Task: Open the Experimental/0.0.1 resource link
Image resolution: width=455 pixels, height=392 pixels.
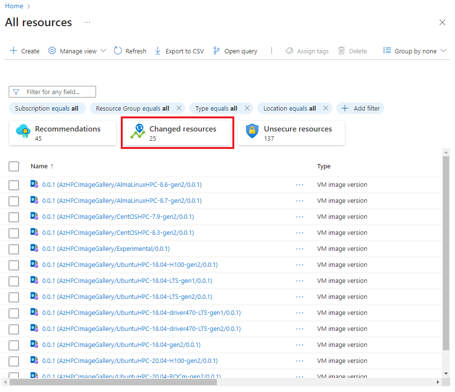Action: point(106,249)
